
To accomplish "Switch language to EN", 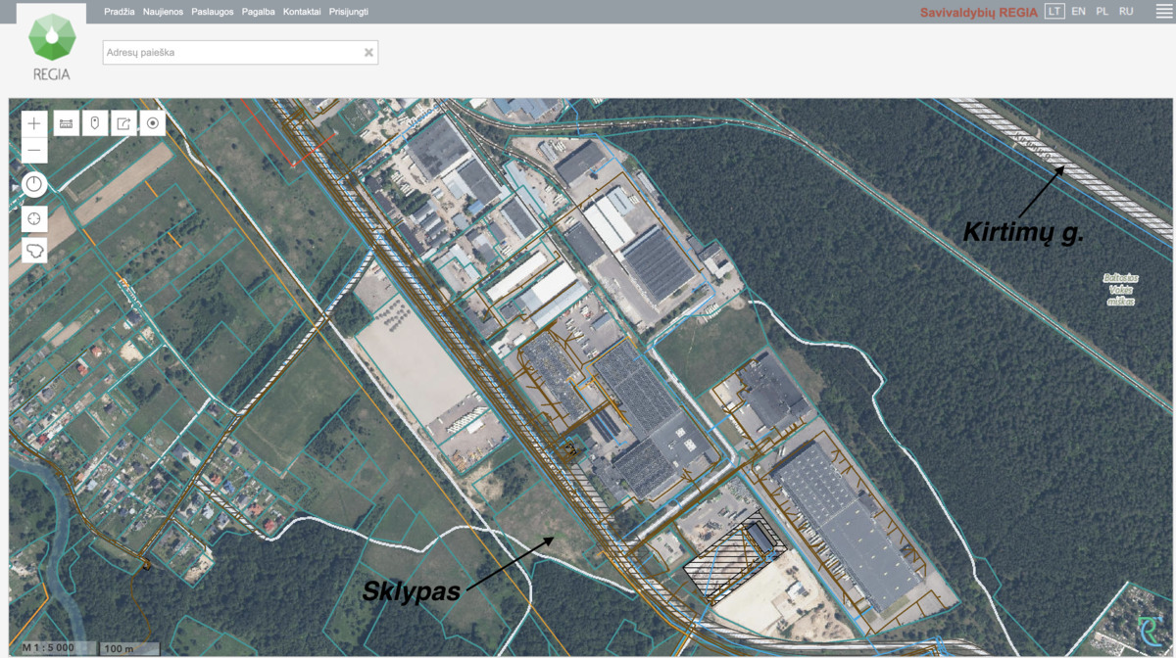I will click(1079, 12).
